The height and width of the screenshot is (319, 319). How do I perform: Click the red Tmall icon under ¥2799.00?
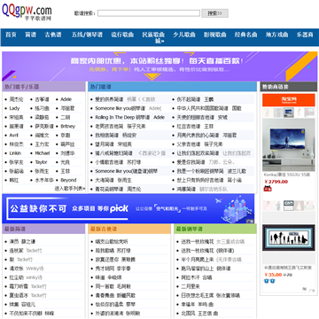268,189
